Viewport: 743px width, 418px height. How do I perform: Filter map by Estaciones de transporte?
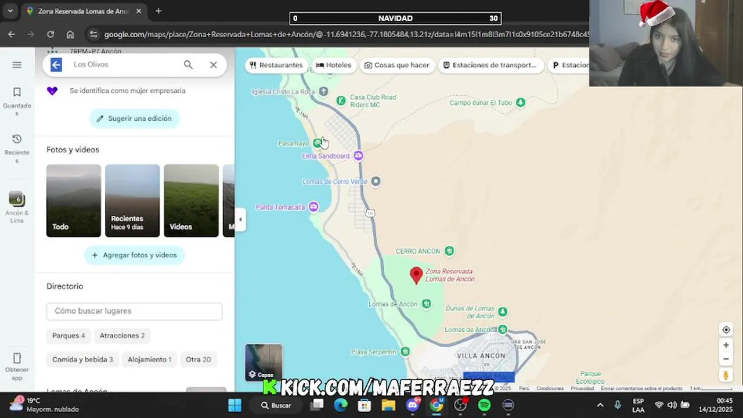pyautogui.click(x=491, y=65)
